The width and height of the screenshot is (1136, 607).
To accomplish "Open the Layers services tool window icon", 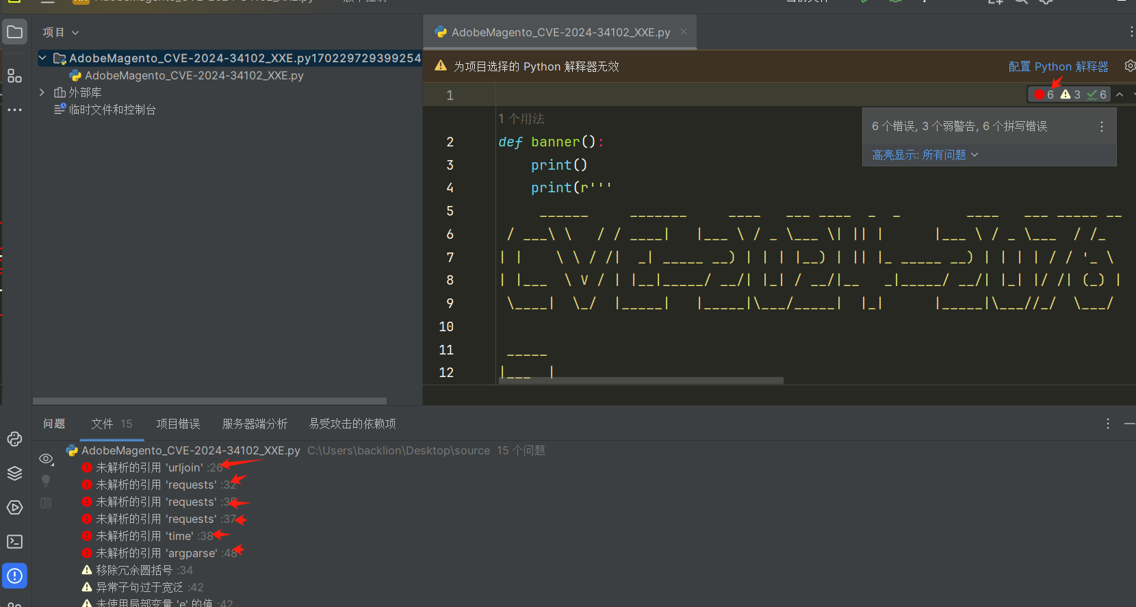I will 14,473.
